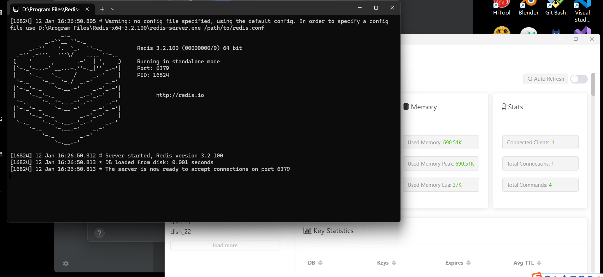Open Visual Studio Code desktop shortcut

tap(582, 11)
